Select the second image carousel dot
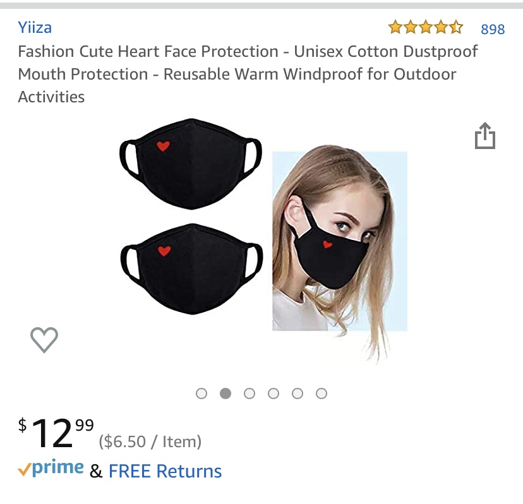This screenshot has height=504, width=523. [x=225, y=393]
